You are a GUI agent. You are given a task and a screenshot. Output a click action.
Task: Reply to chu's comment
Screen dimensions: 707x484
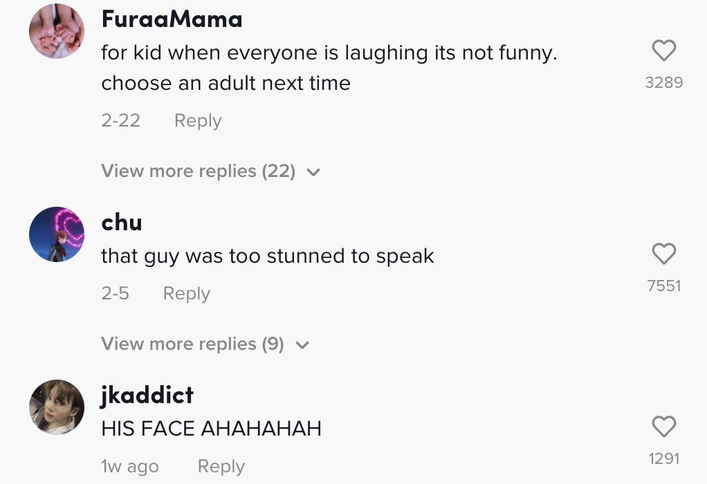tap(186, 293)
